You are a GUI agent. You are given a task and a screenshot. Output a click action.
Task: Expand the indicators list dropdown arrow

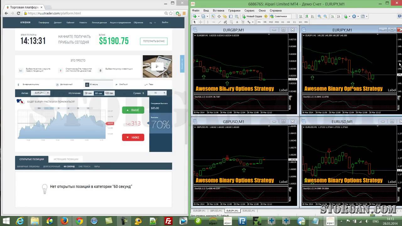coord(350,16)
